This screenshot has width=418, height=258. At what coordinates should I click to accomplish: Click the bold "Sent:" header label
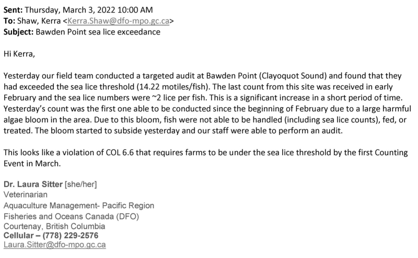[13, 9]
